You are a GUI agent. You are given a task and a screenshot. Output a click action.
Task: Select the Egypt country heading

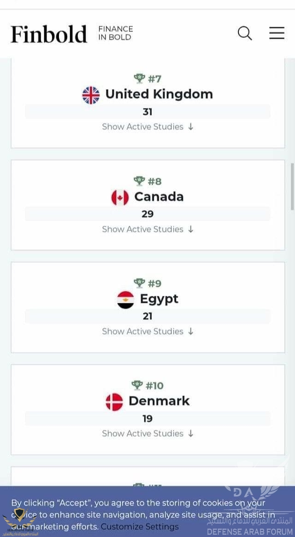(159, 299)
